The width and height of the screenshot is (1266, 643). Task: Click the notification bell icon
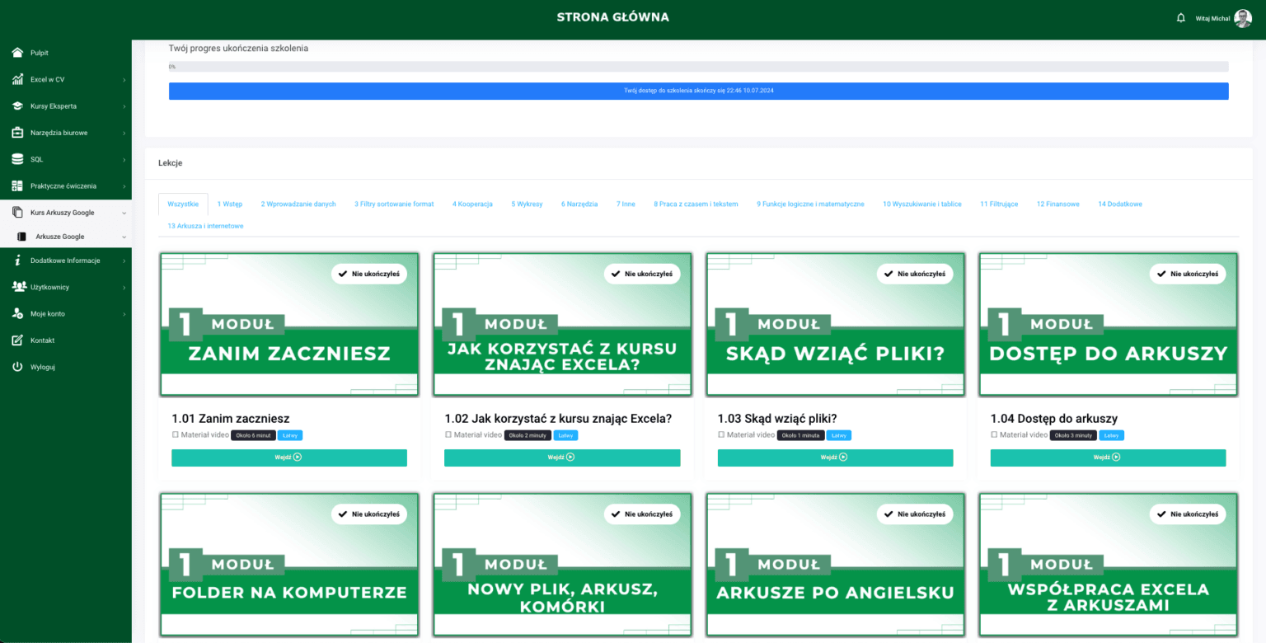(x=1180, y=18)
